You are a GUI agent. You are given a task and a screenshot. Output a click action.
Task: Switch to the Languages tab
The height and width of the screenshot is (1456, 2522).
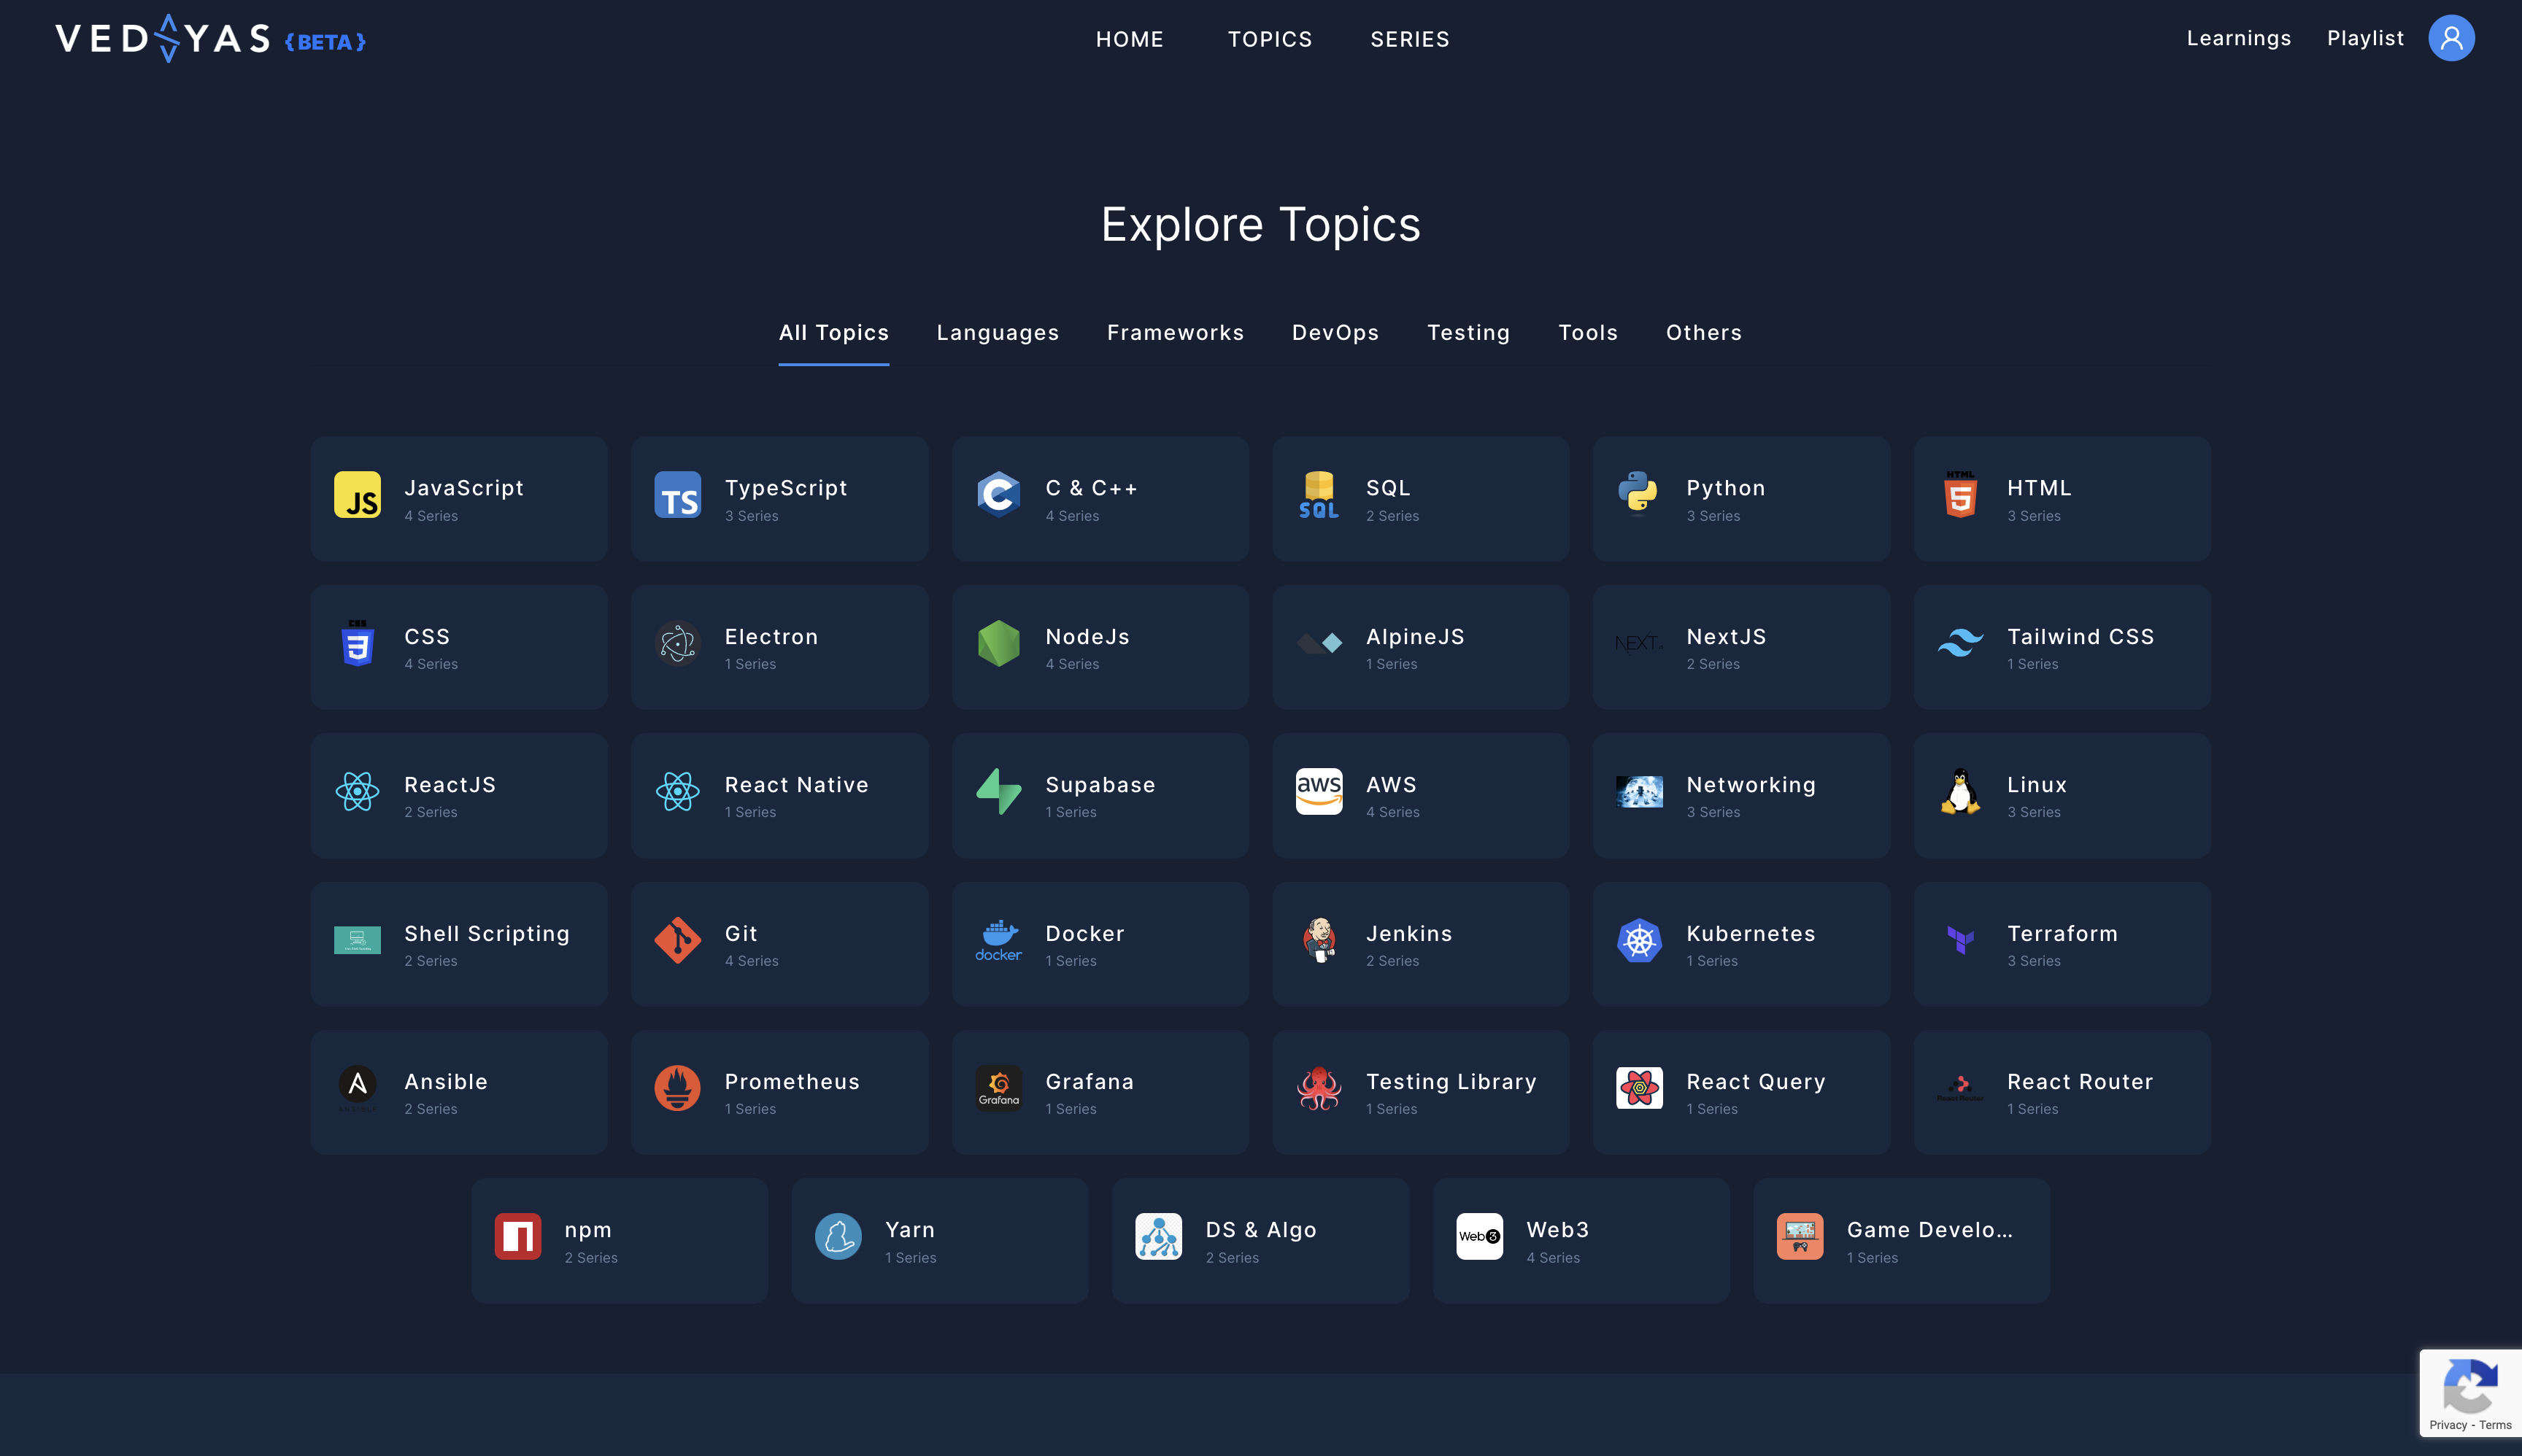pyautogui.click(x=998, y=333)
